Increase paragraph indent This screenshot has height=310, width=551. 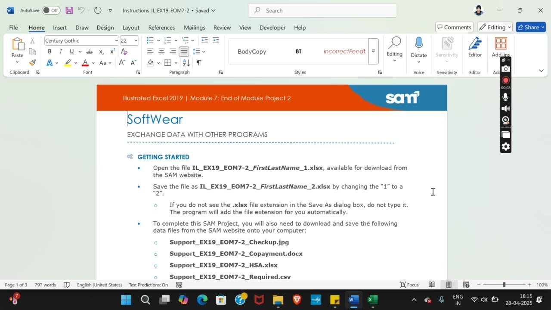[x=216, y=40]
